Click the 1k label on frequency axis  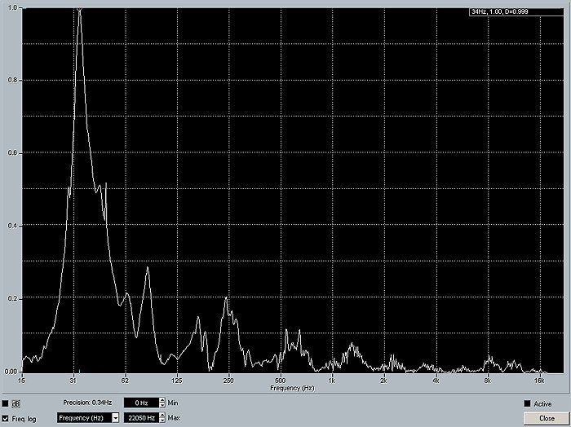tap(331, 381)
